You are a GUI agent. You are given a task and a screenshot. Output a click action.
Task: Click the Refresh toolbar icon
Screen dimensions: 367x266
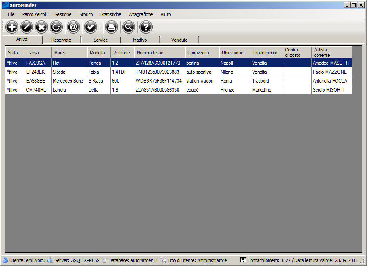tap(56, 27)
